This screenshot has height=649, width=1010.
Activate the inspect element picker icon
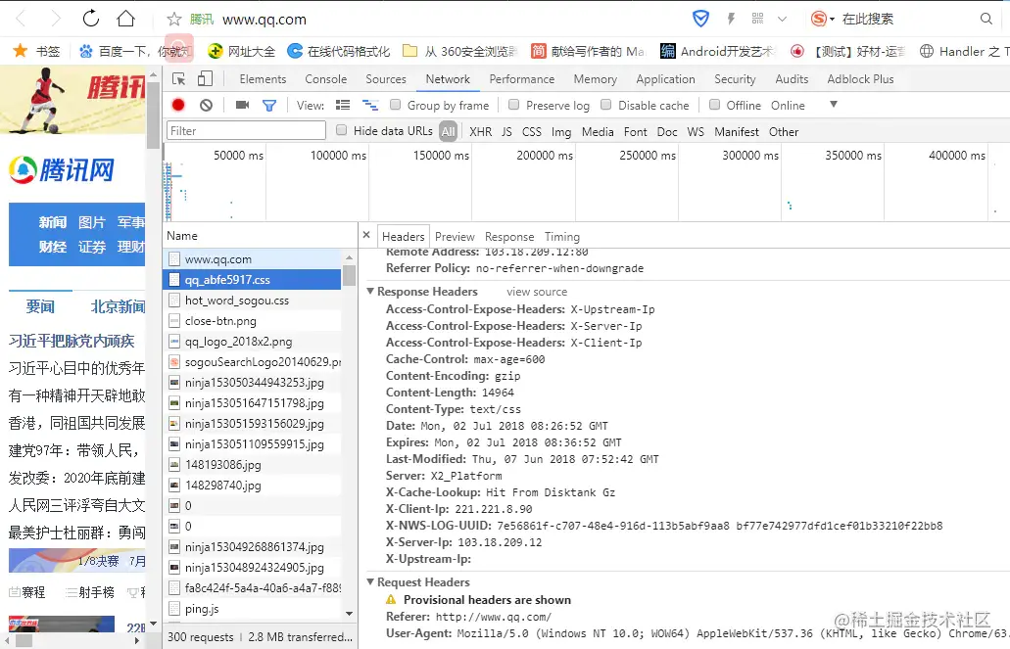tap(178, 79)
